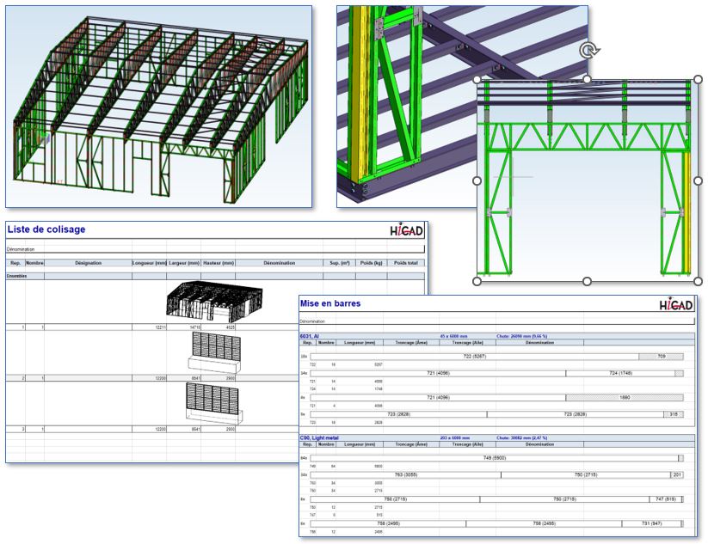Image resolution: width=708 pixels, height=544 pixels.
Task: Click the 'Dénomination' field in Mise en barres
Action: (x=496, y=321)
